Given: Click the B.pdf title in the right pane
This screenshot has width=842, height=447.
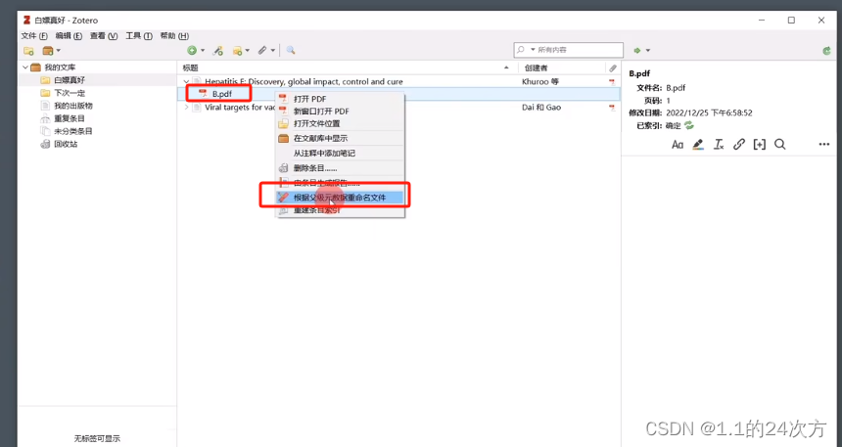Looking at the screenshot, I should click(x=639, y=73).
